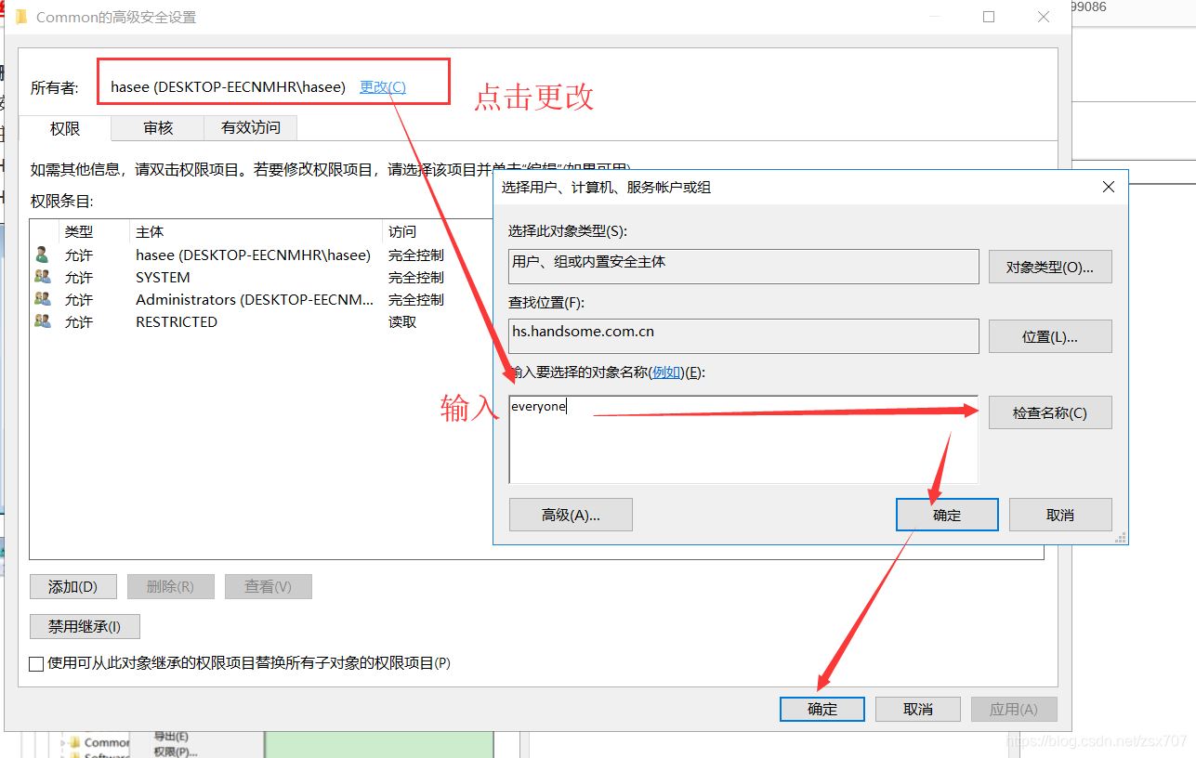Click group icon beside Administrators entry

coord(42,299)
